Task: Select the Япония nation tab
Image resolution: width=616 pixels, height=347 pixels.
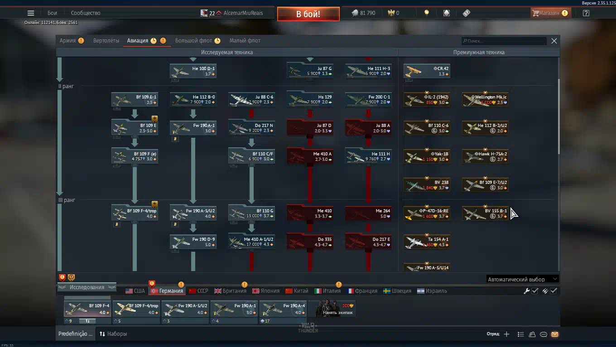Action: 266,291
